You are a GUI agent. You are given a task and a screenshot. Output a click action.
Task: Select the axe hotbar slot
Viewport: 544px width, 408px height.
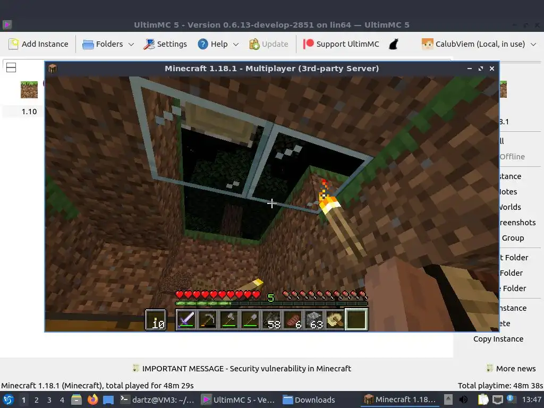[229, 319]
